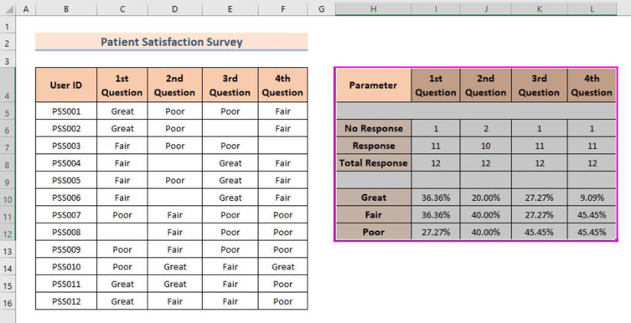Screen dimensions: 631x323
Task: Click 1st Question header in survey table
Action: click(x=122, y=85)
